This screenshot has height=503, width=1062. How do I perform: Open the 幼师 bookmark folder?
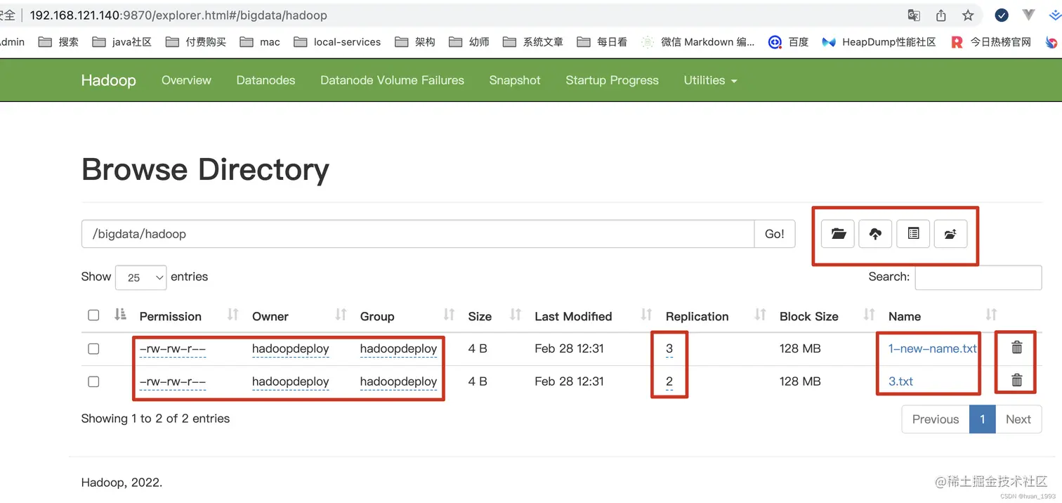tap(469, 42)
